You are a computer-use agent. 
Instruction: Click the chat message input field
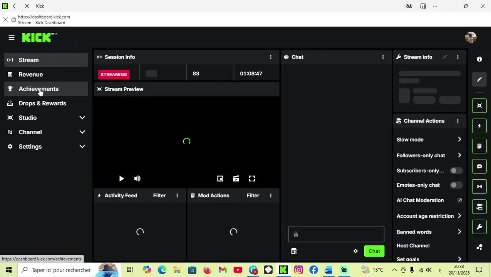pyautogui.click(x=336, y=234)
